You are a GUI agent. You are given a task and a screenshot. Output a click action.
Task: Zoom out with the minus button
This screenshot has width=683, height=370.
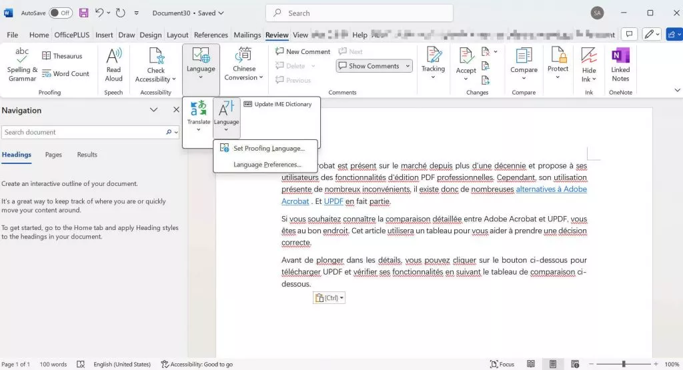click(591, 364)
